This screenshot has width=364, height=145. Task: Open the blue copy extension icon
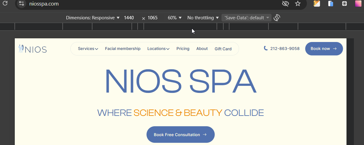point(331,3)
